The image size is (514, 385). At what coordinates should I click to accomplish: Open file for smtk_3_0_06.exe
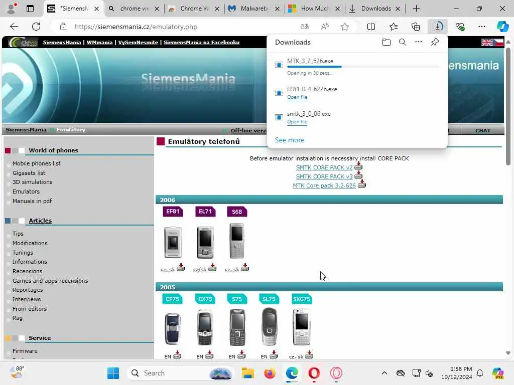[x=297, y=122]
